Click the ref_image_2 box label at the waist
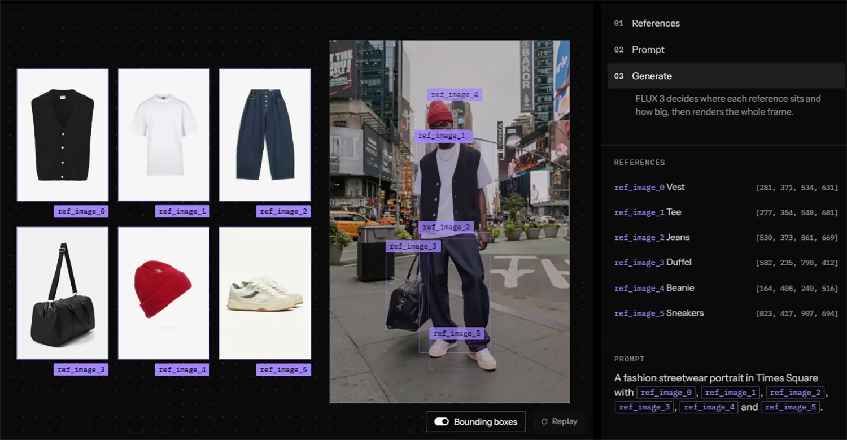 click(446, 227)
